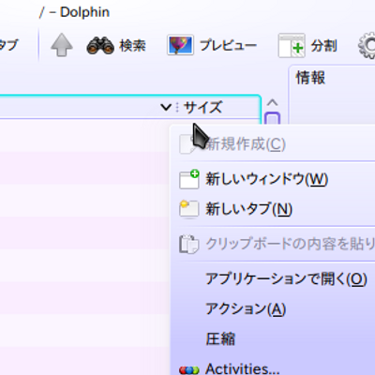The width and height of the screenshot is (375, 375).
Task: Click the 分割 toolbar label
Action: 323,46
